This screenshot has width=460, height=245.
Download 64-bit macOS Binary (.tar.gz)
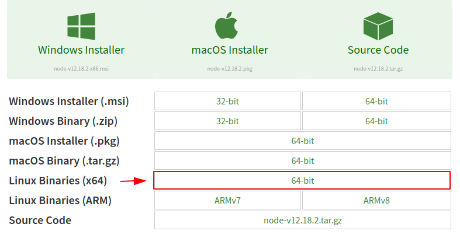pyautogui.click(x=303, y=160)
